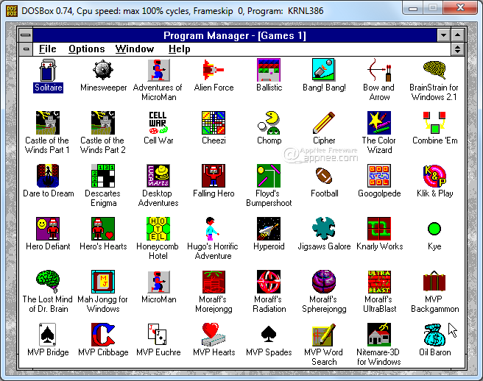Select the Football icon
This screenshot has width=483, height=381.
point(324,176)
